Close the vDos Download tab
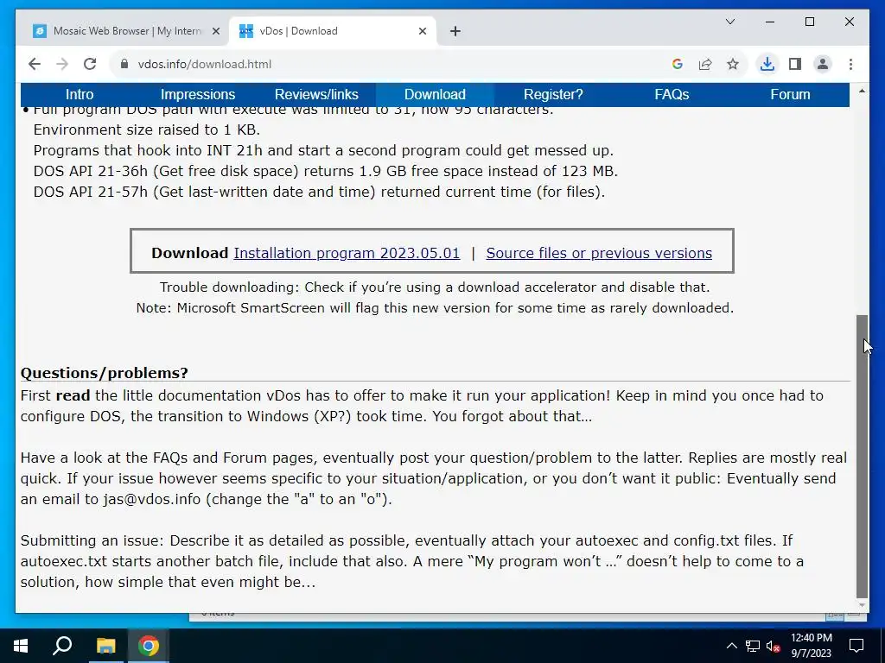Viewport: 885px width, 663px height. (x=422, y=31)
